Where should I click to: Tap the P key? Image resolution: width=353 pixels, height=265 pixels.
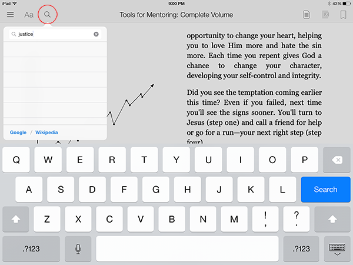pos(305,160)
